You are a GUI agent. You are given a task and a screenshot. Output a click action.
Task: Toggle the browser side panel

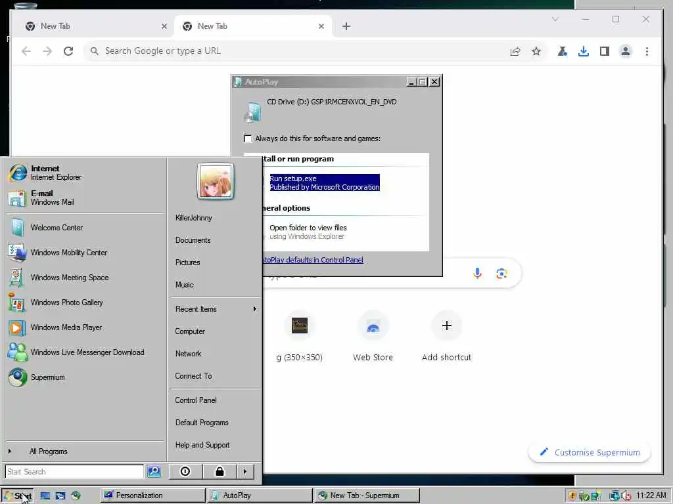coord(605,51)
